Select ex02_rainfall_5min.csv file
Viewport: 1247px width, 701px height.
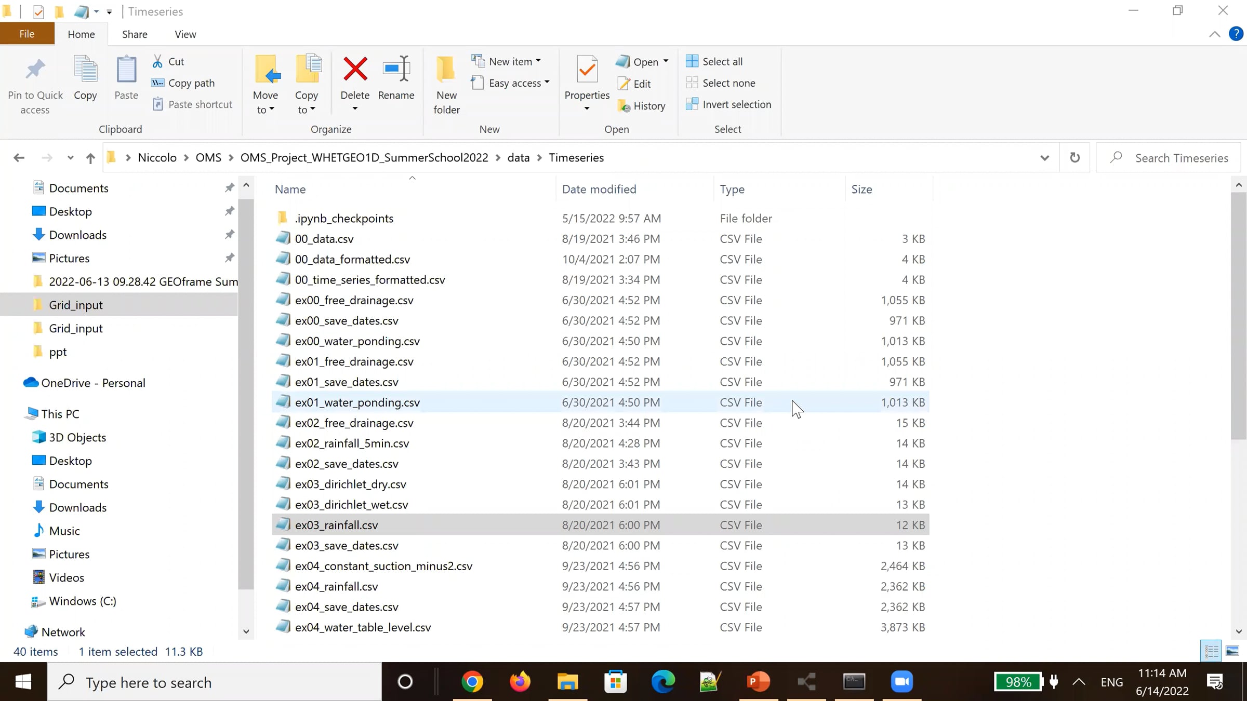point(600,443)
